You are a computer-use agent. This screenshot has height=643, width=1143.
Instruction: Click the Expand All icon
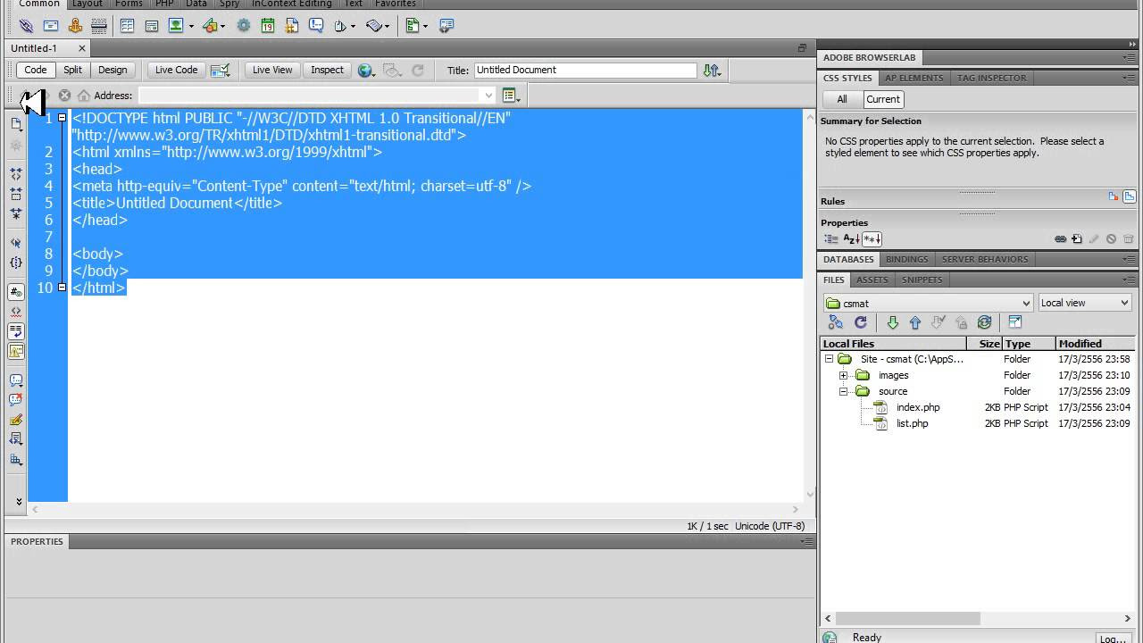pos(16,214)
